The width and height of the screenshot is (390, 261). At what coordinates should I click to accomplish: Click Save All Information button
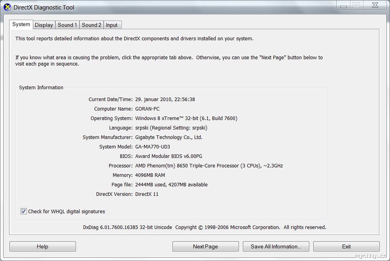click(276, 246)
